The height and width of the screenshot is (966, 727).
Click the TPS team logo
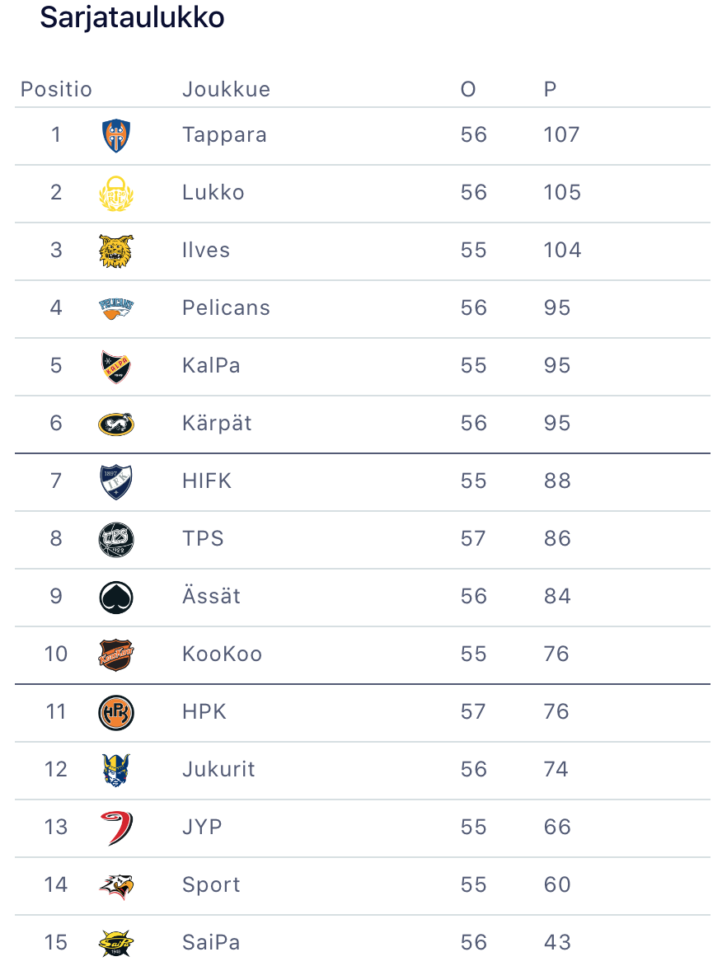[x=115, y=540]
